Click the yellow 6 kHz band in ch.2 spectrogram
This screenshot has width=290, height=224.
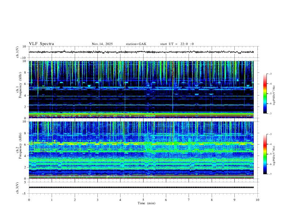click(141, 143)
